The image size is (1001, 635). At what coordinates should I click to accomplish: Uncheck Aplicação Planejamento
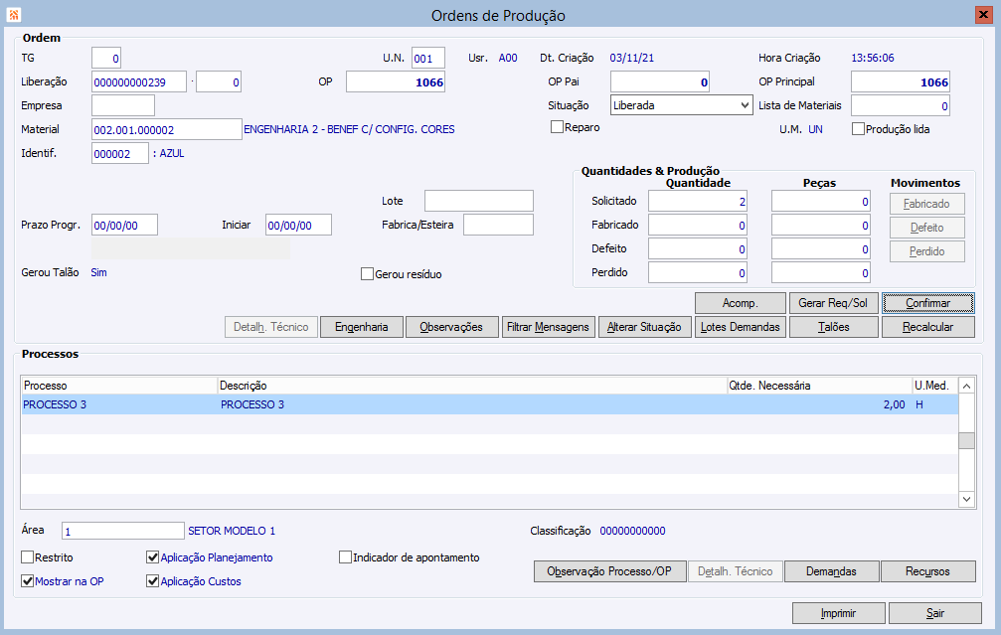(x=152, y=557)
